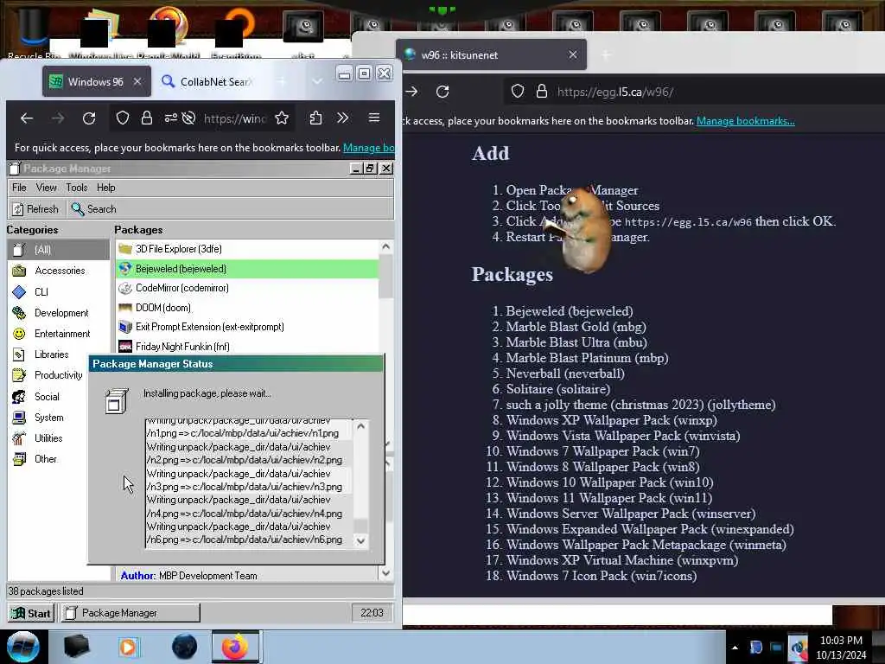Open the Extensions puzzle icon
Screen dimensions: 885x664
tap(315, 118)
